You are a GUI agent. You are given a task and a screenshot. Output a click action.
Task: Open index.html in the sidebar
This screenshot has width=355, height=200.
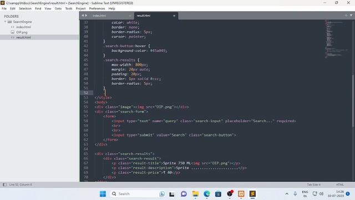[23, 27]
